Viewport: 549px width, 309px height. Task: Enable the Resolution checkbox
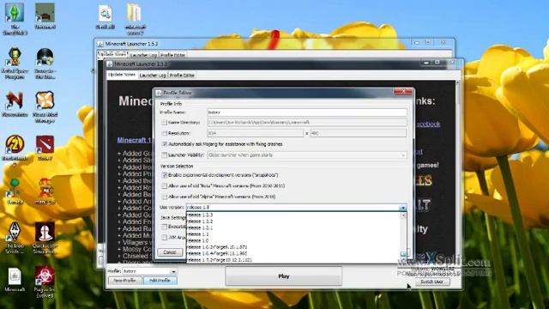[164, 134]
